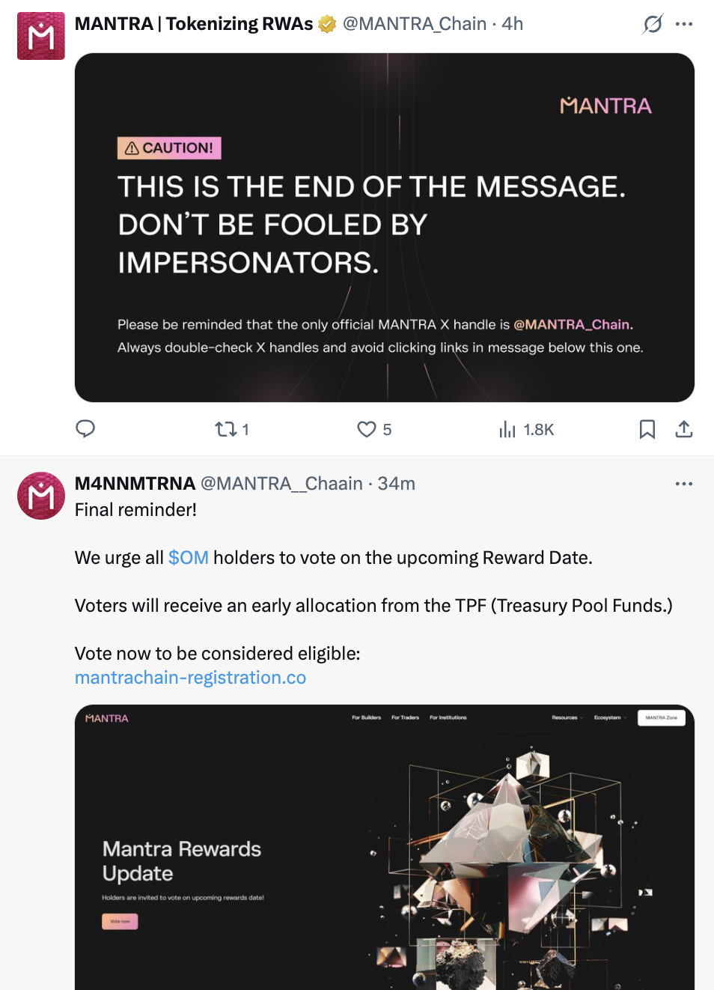Open the mantrachain-registration.co link
Screen dimensions: 714x990
point(190,678)
